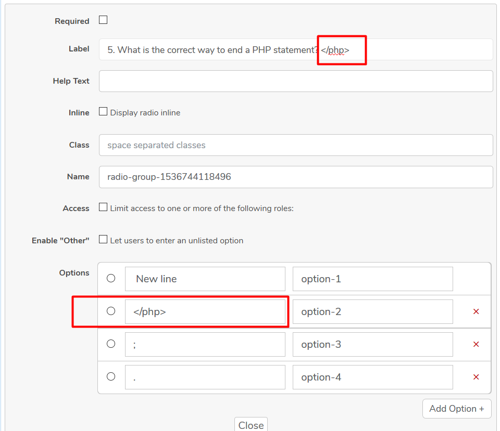Click the Close button

coord(251,425)
